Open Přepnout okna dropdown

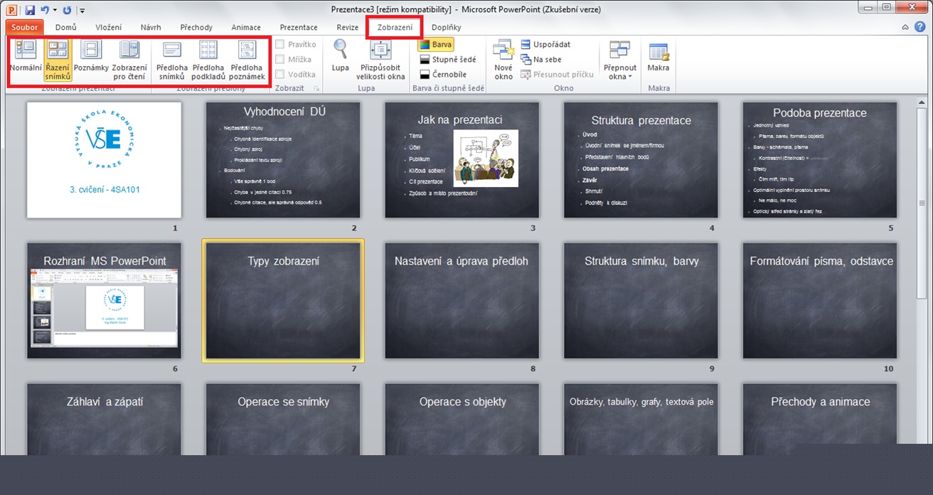(x=620, y=59)
